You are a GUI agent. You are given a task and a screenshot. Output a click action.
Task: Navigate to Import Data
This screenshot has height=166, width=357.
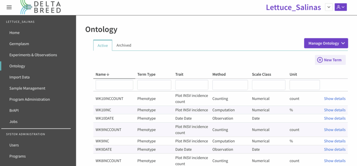(20, 77)
